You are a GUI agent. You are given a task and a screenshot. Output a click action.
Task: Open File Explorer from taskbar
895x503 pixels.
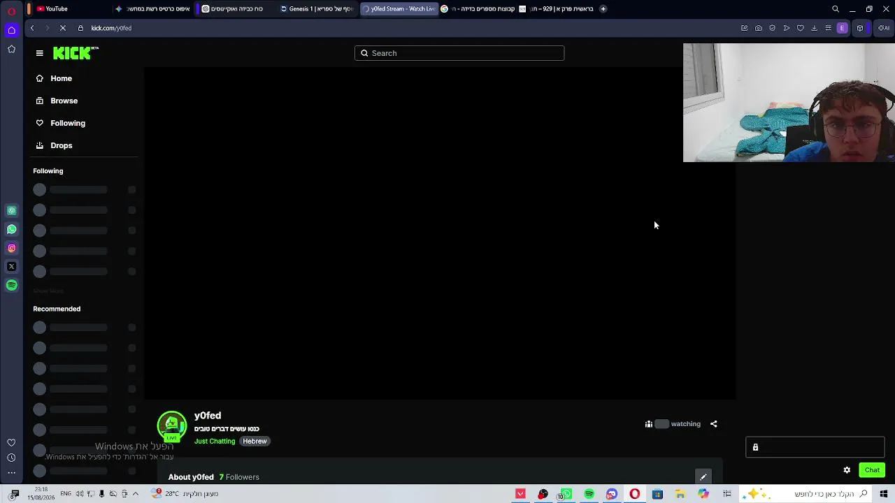click(680, 494)
